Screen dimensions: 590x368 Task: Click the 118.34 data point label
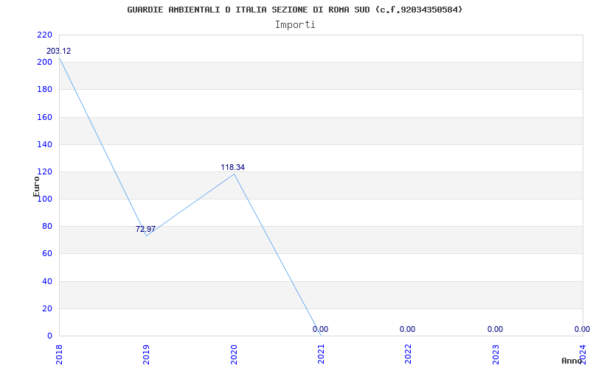(x=232, y=168)
